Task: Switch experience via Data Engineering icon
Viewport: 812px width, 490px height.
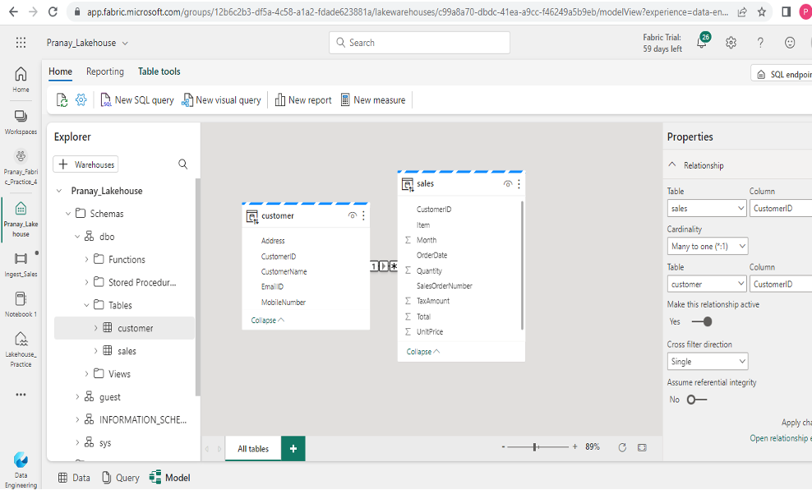Action: (x=21, y=469)
